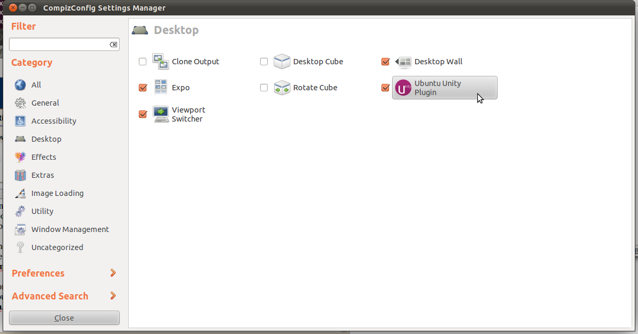638x334 pixels.
Task: Select the All category label
Action: [x=36, y=85]
